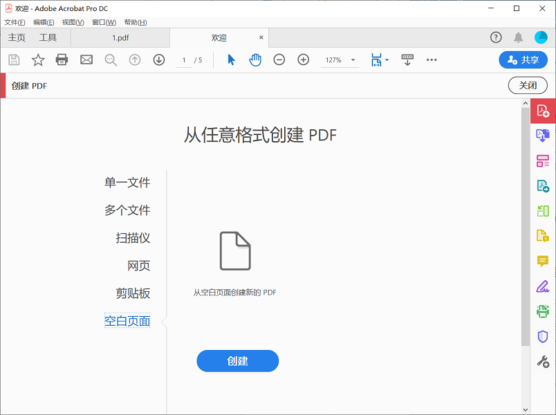Open Protect shield sidebar tool

point(543,336)
